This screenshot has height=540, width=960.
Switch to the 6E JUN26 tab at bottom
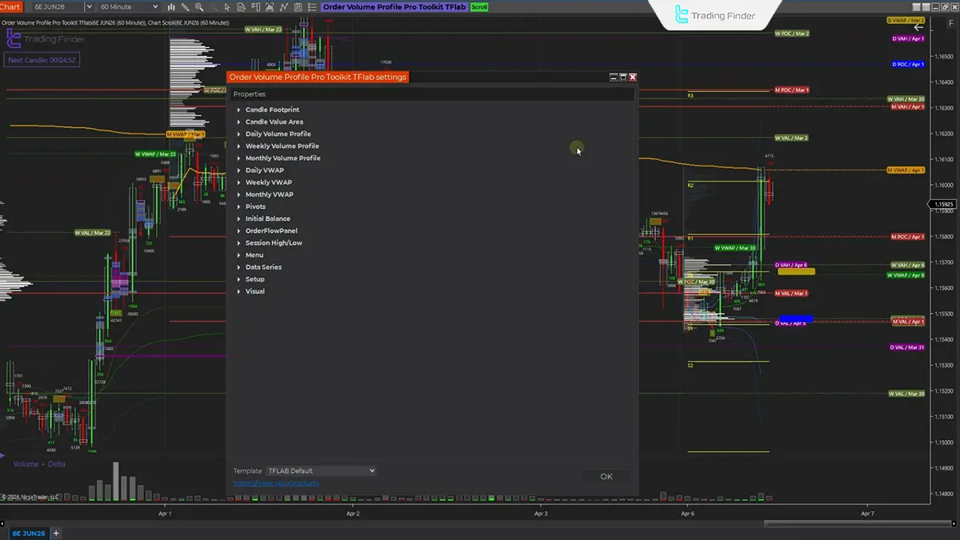tap(28, 533)
